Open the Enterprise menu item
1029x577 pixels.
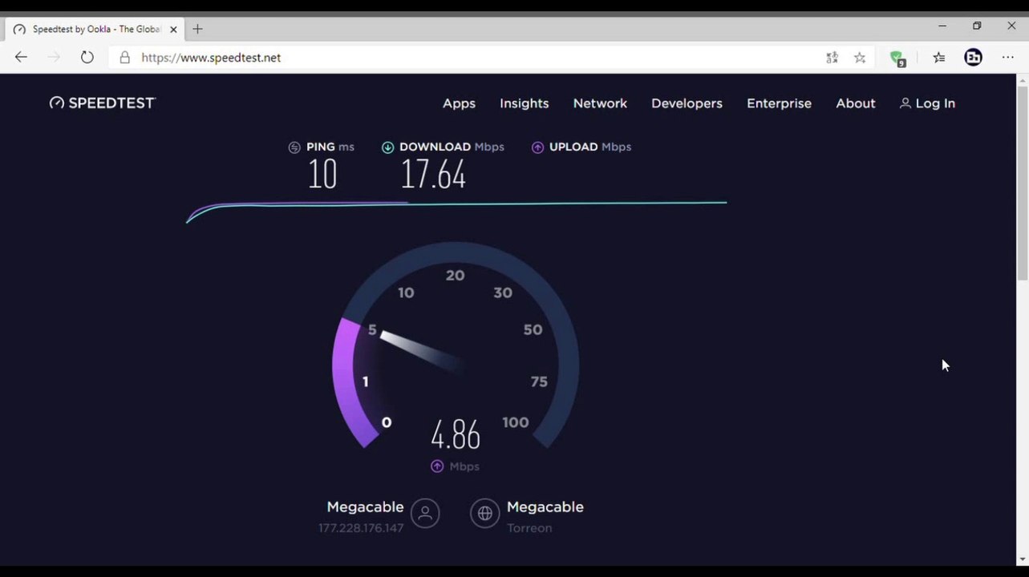pyautogui.click(x=779, y=103)
